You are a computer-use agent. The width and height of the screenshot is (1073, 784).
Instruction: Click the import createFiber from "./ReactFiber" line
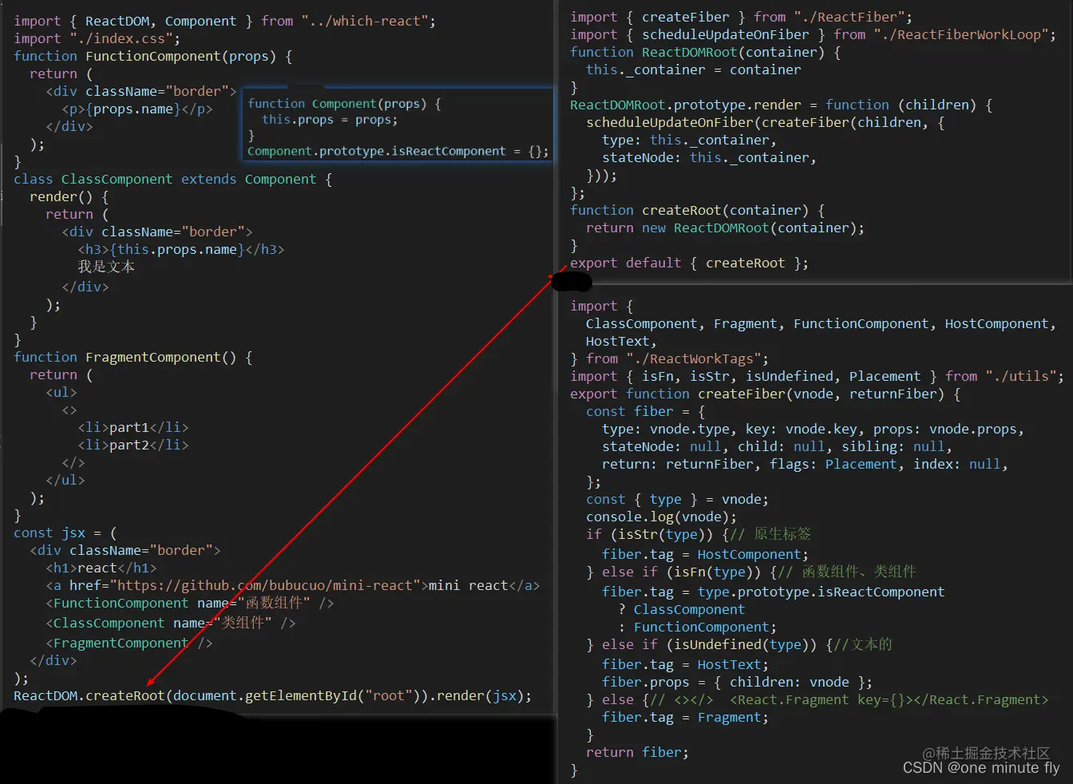click(x=741, y=17)
